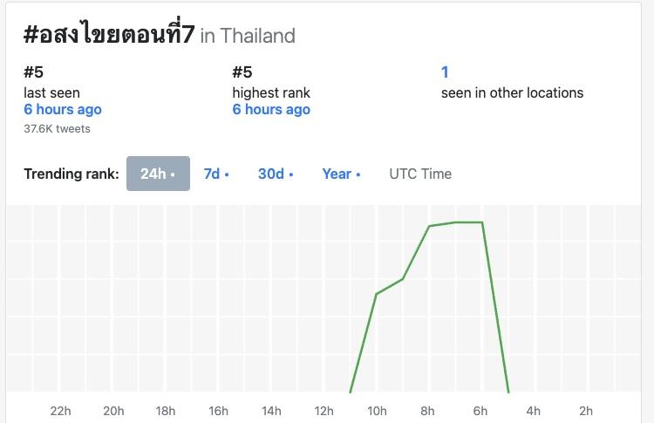Click "6 hours ago" under last seen
The image size is (654, 423).
tap(63, 110)
